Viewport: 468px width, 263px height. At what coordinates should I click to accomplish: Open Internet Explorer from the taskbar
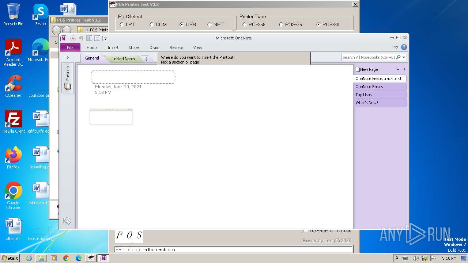(29, 258)
